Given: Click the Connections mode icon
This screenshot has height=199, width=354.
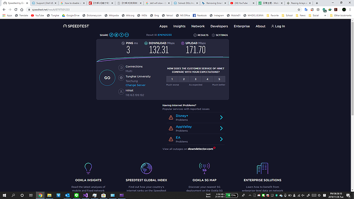Looking at the screenshot, I should click(121, 68).
